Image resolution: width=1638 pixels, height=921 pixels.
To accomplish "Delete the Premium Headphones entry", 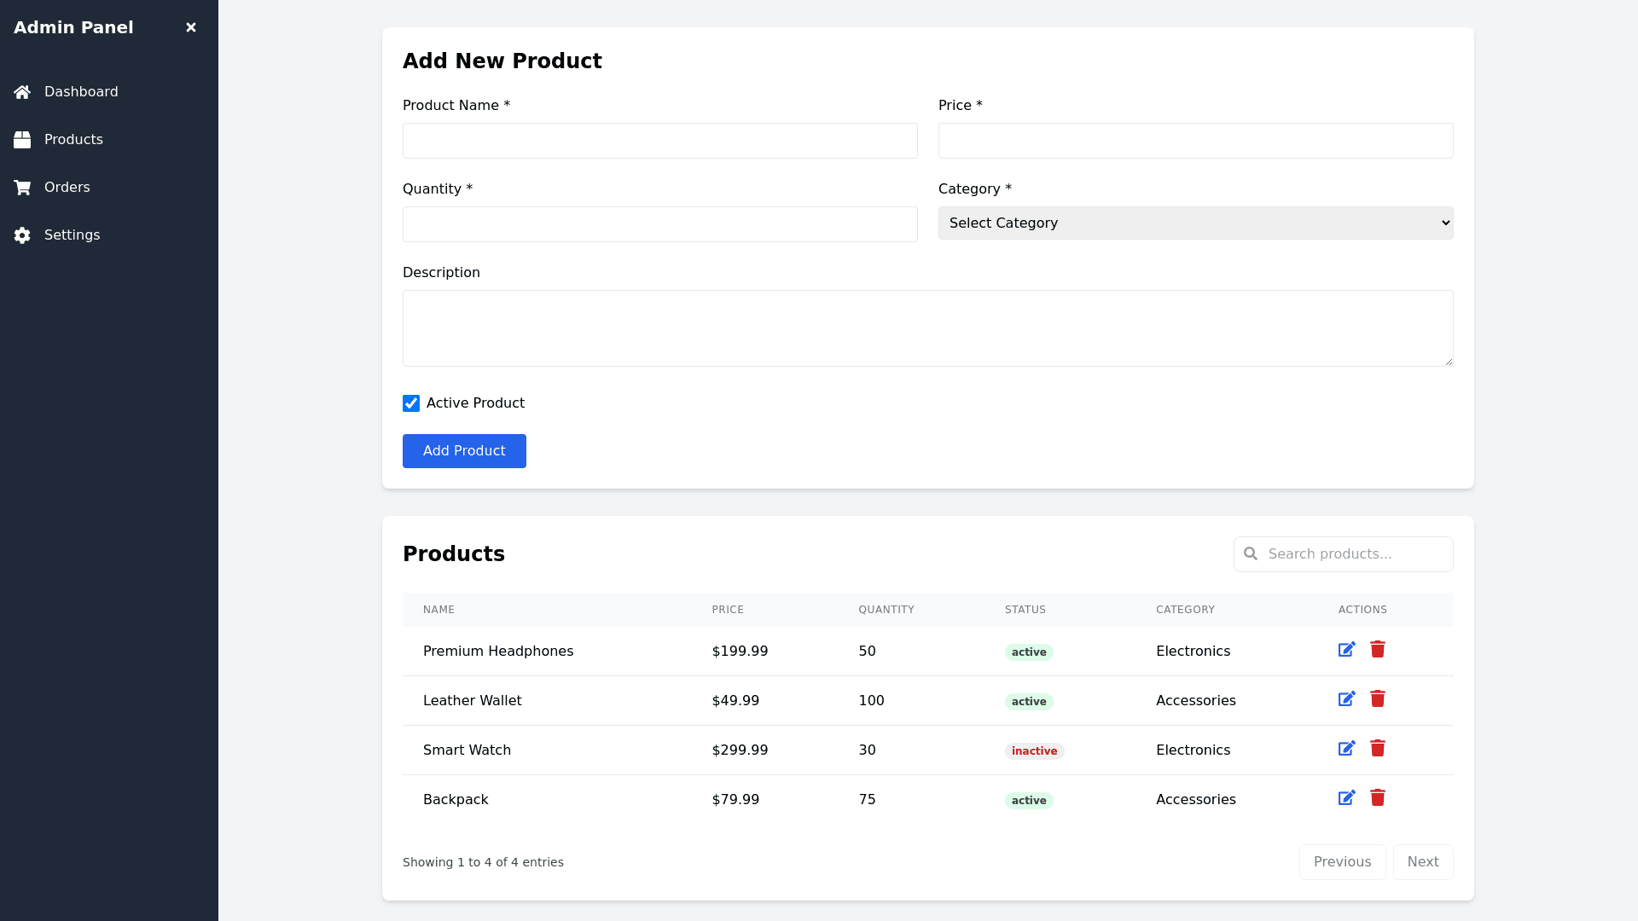I will point(1378,650).
